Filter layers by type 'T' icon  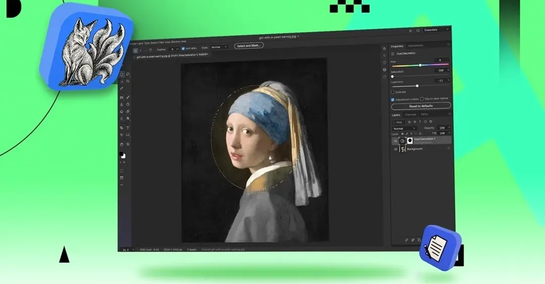(420, 122)
